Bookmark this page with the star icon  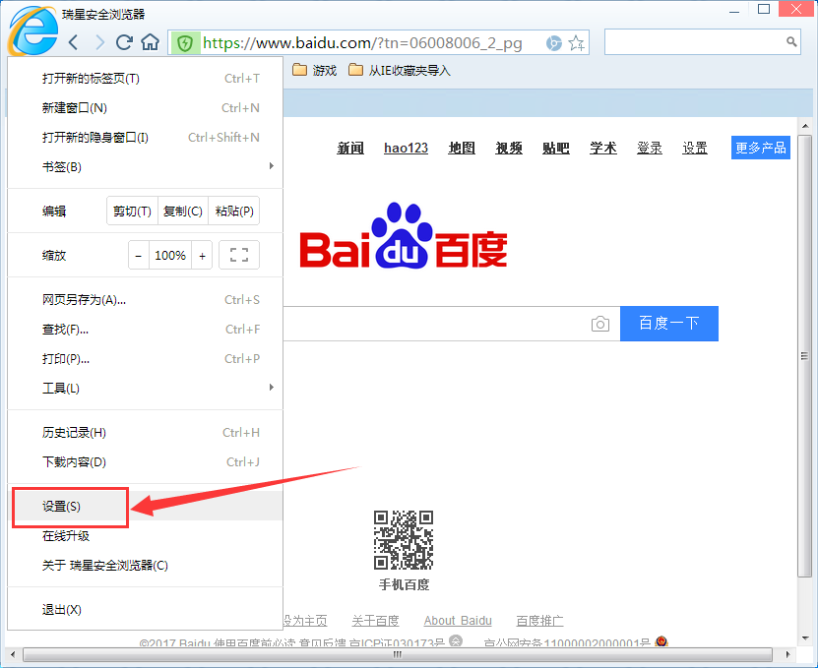(x=578, y=43)
